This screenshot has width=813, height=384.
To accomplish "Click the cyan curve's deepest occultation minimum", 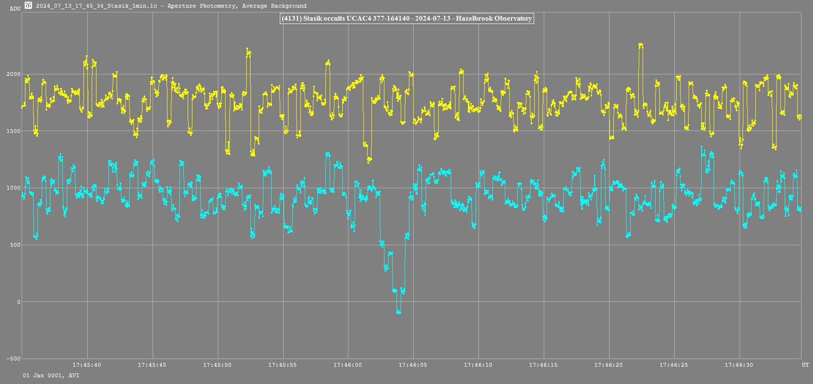I will [399, 312].
